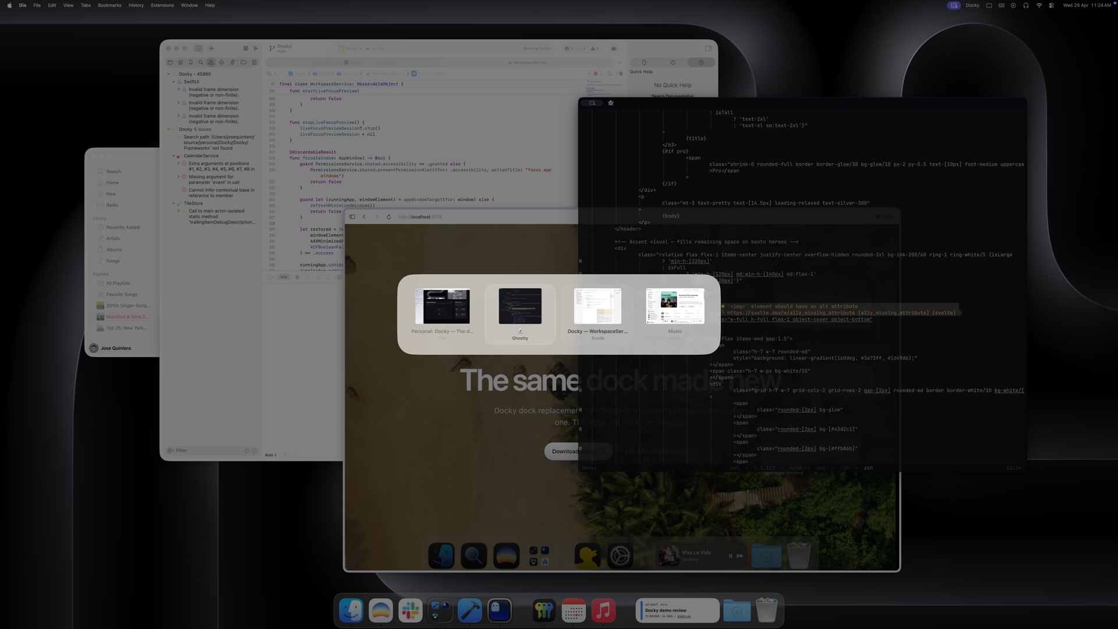Open the Calendar icon in the dock

(x=574, y=610)
